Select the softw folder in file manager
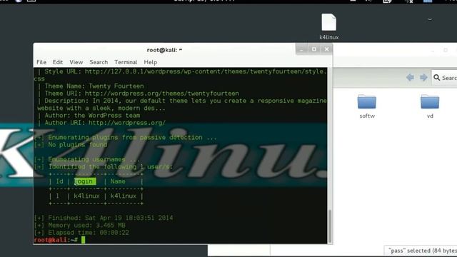 click(367, 106)
